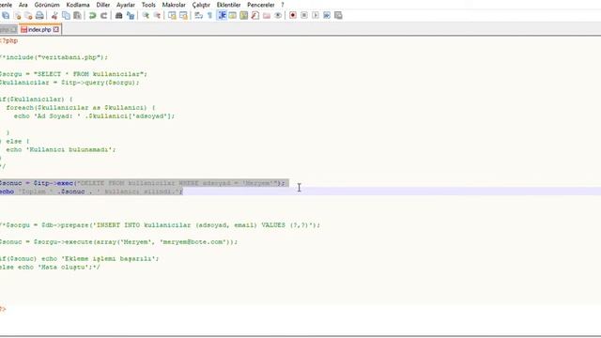Click the Save All toolbar icon

6,15
